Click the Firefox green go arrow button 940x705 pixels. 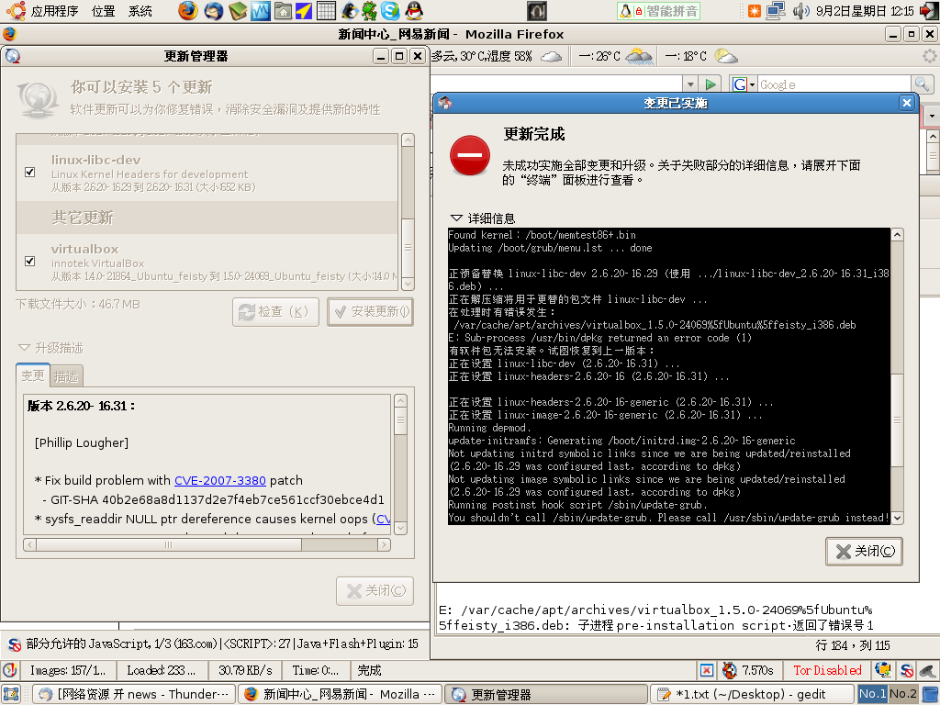[x=711, y=84]
